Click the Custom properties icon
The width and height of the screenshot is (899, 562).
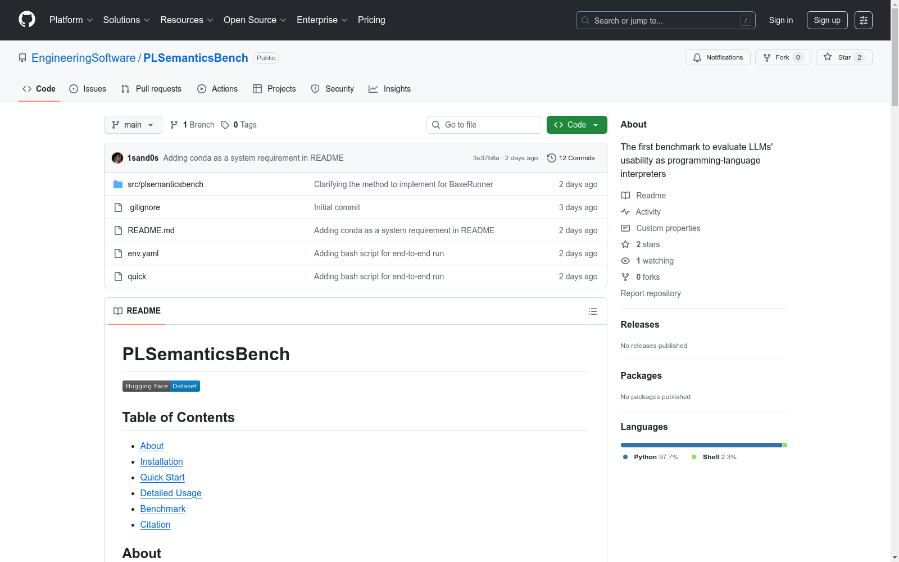[x=625, y=228]
